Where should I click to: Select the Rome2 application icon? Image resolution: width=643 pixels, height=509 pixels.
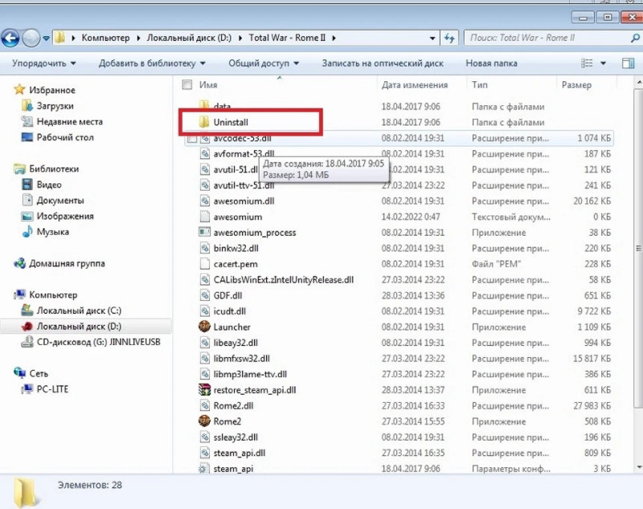click(x=205, y=421)
